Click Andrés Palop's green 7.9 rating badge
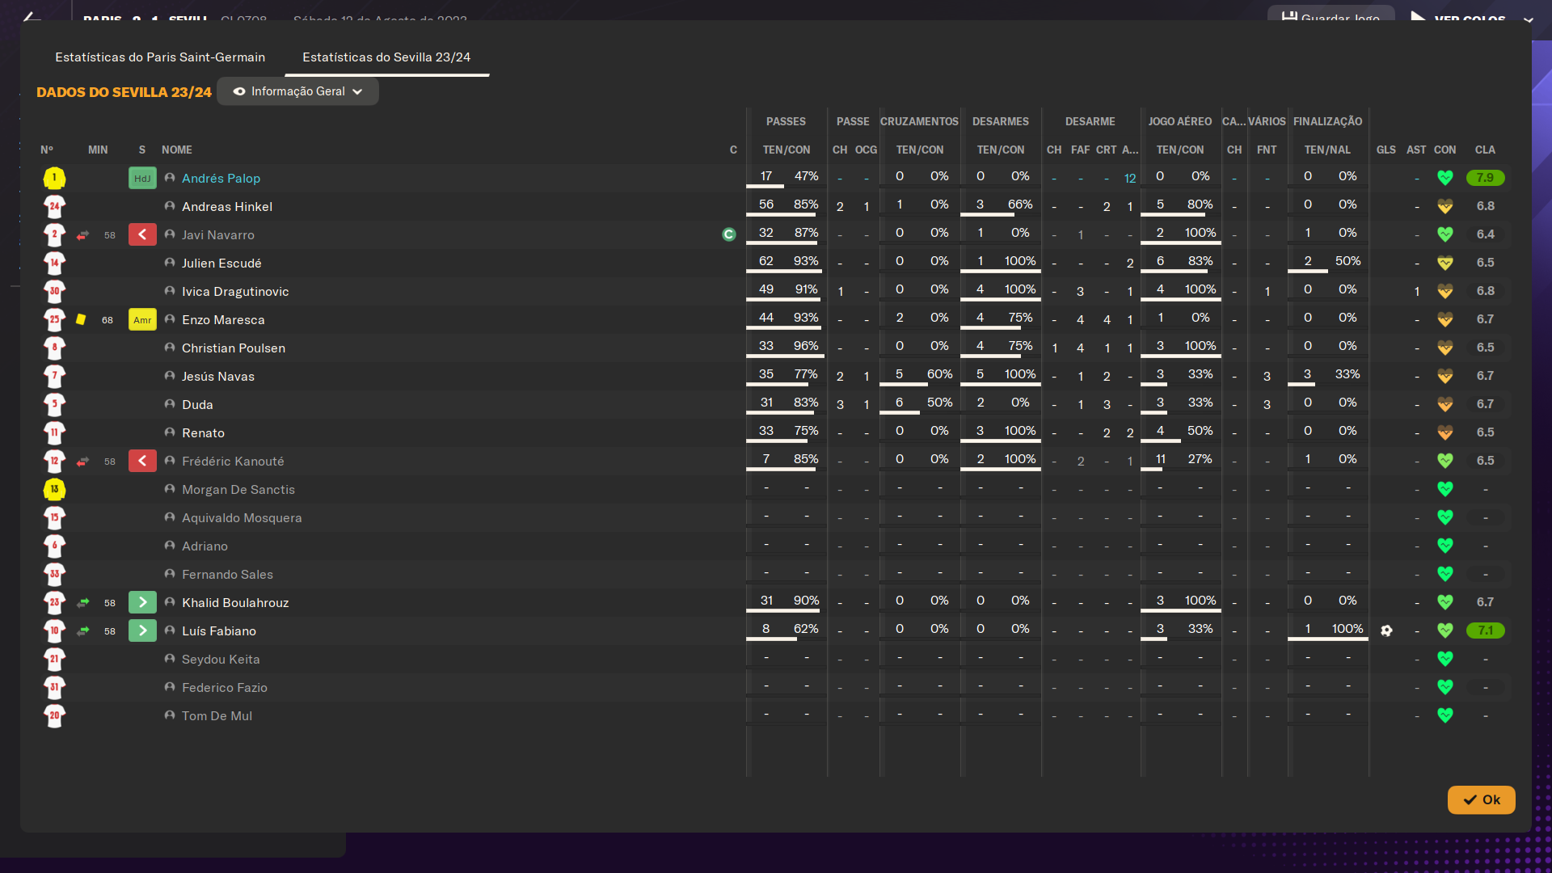Screen dimensions: 1552x873 coord(1485,178)
